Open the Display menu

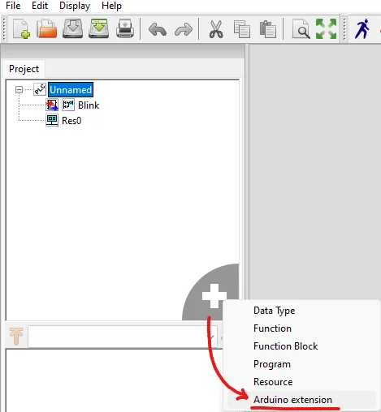tap(75, 6)
